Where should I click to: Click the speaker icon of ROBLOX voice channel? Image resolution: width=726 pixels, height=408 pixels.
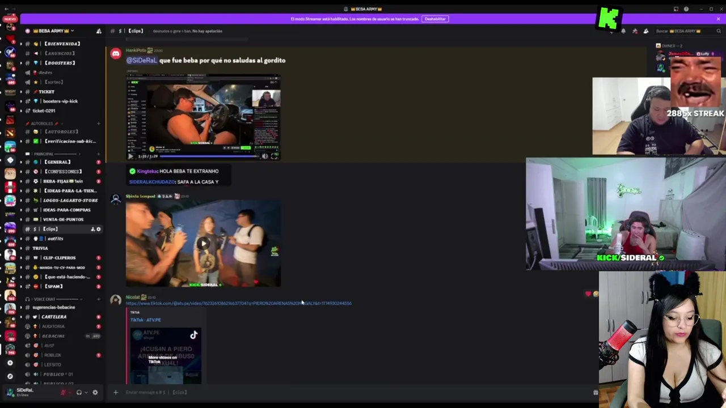point(28,355)
